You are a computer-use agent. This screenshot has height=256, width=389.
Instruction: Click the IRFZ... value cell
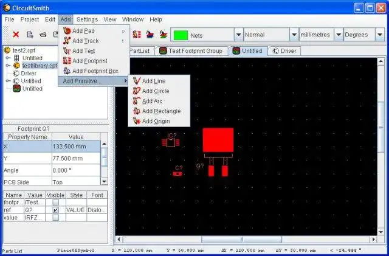35,218
